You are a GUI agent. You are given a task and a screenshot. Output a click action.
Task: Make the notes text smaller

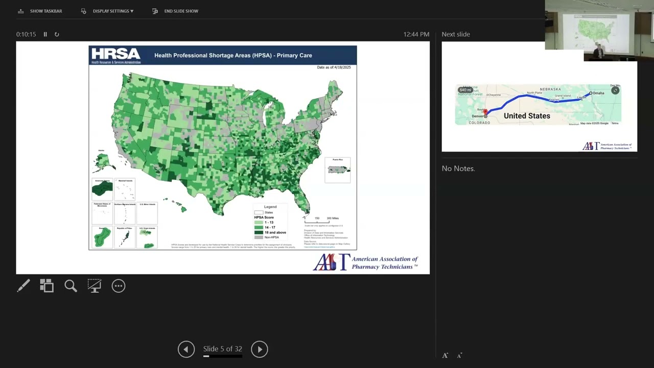[459, 355]
